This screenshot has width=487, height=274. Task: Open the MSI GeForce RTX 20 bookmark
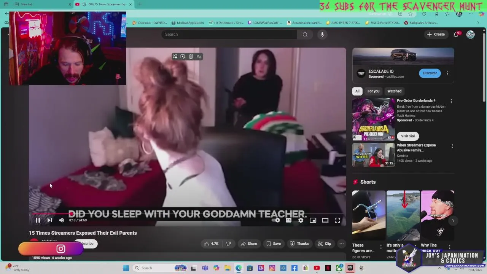382,23
